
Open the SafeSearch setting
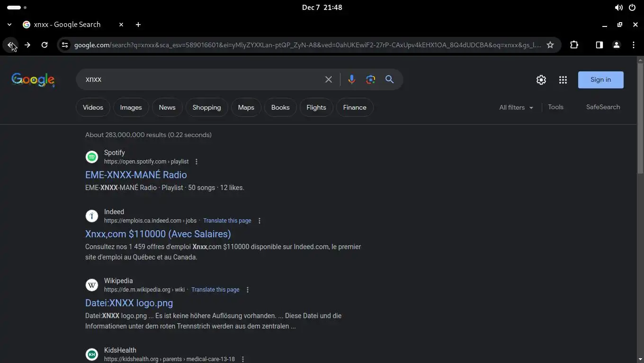pyautogui.click(x=603, y=107)
